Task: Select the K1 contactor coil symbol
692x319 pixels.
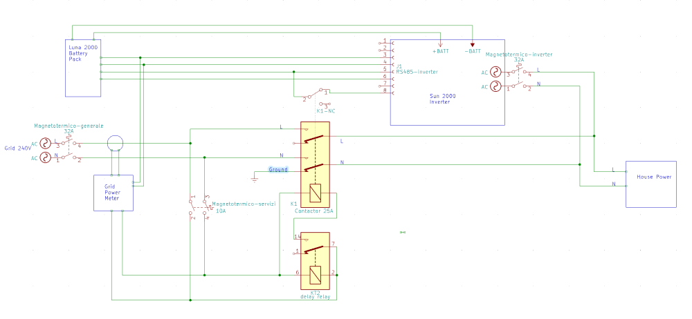Action: [x=315, y=192]
